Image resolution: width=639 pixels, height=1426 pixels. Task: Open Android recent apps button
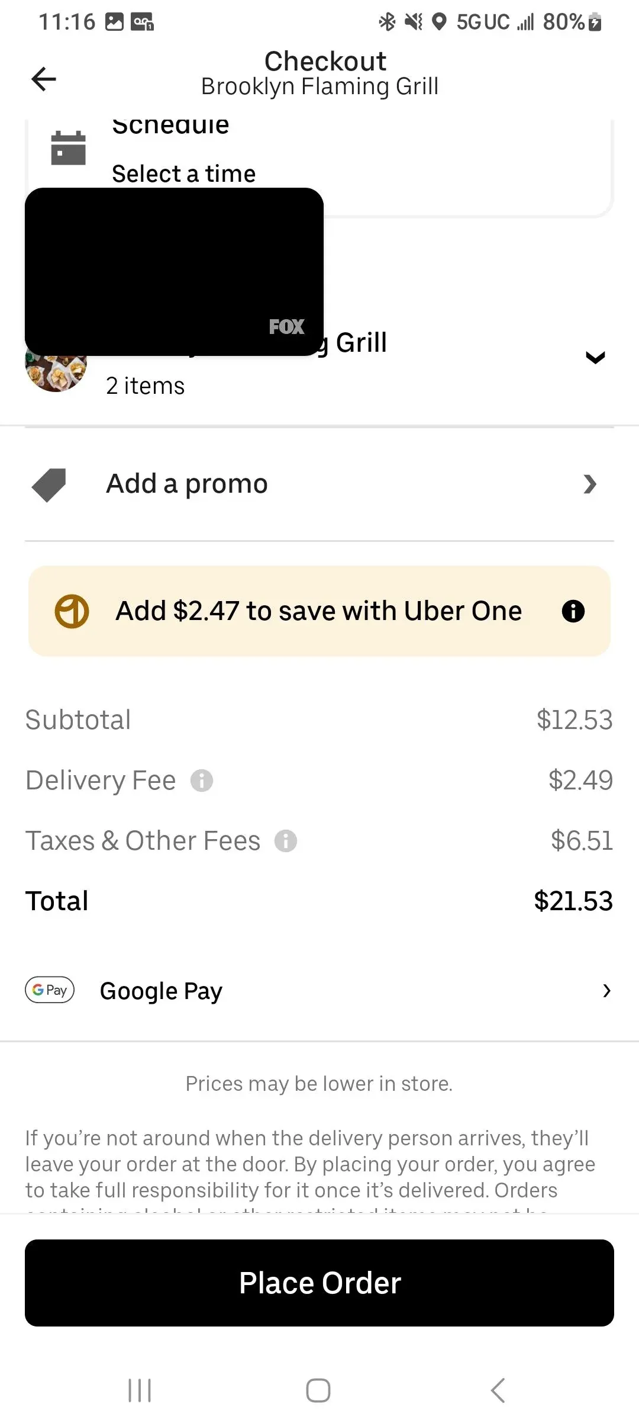(140, 1390)
